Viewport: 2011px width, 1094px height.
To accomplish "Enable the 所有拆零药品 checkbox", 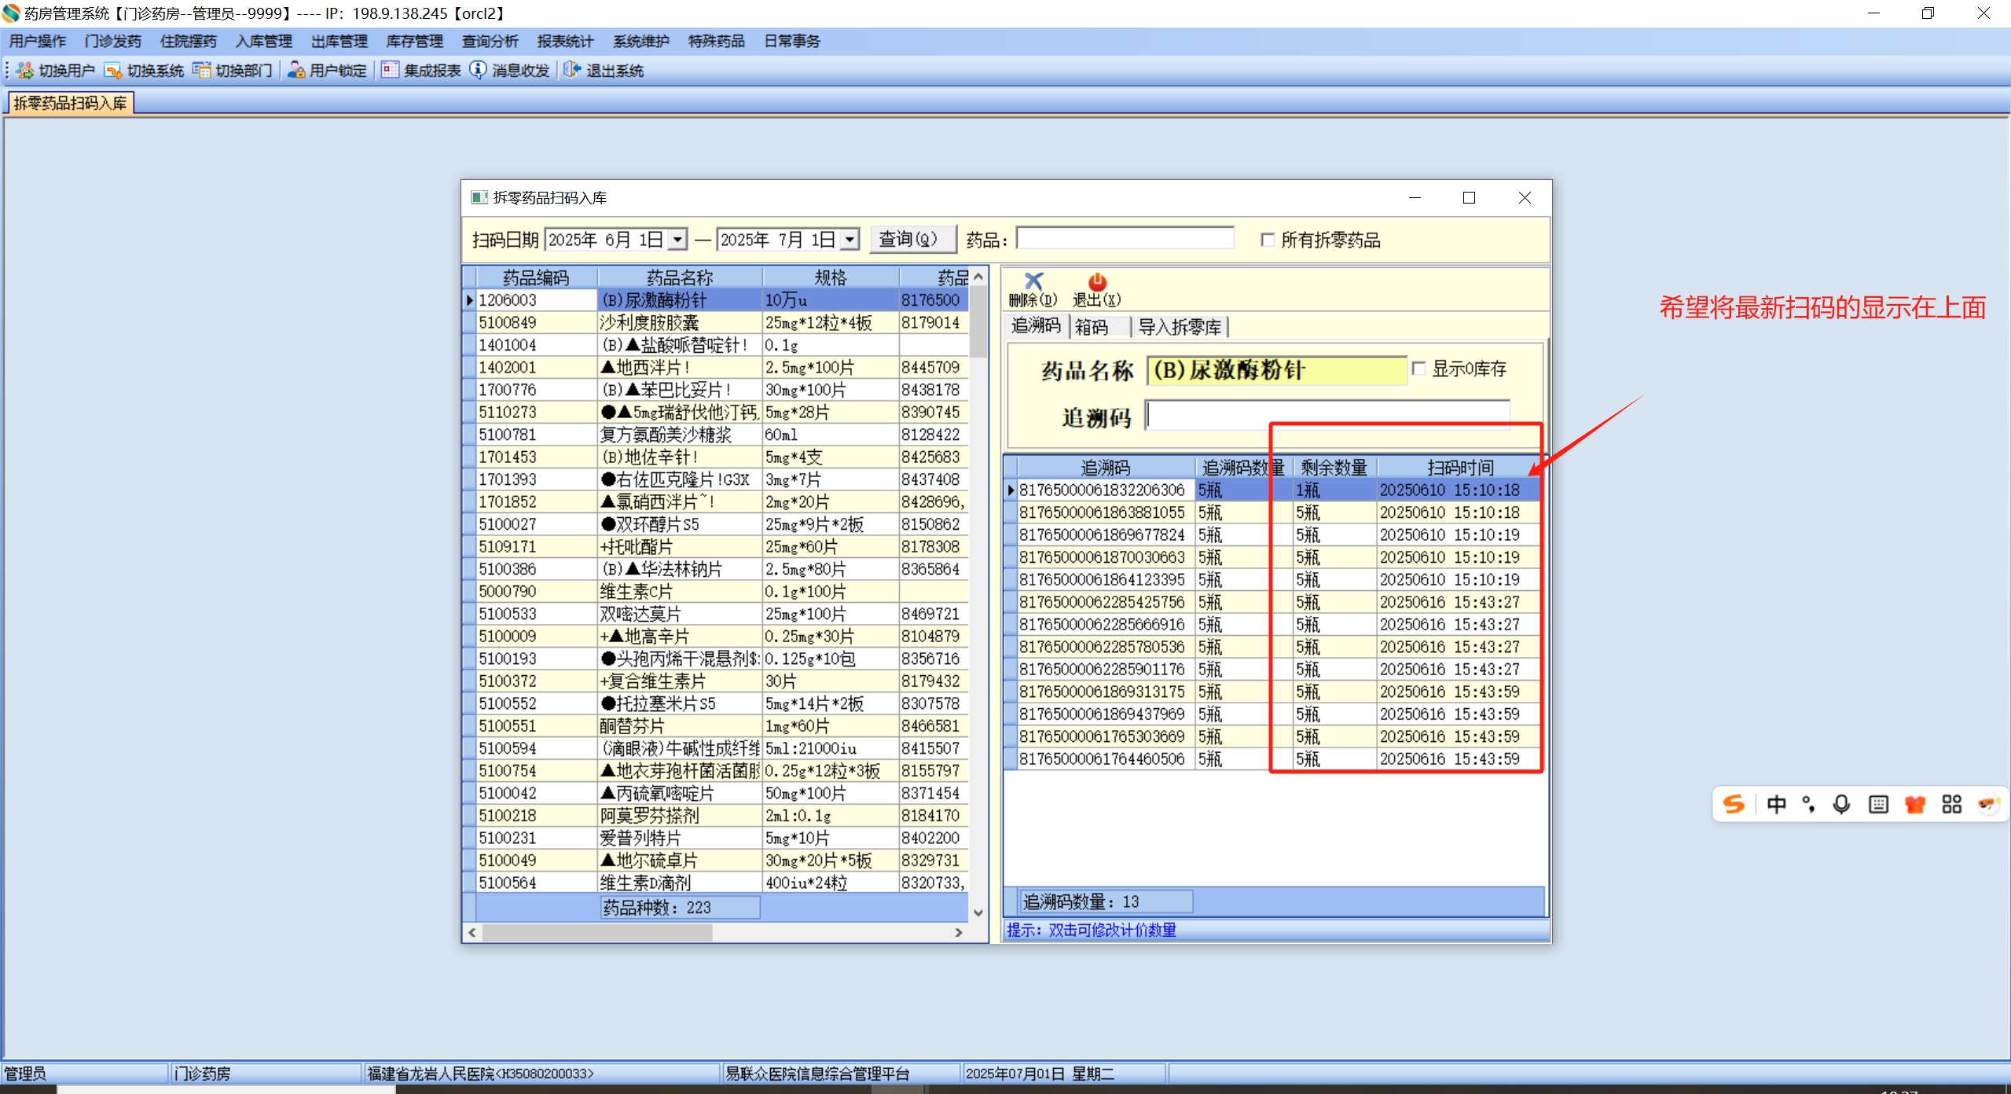I will (1267, 240).
